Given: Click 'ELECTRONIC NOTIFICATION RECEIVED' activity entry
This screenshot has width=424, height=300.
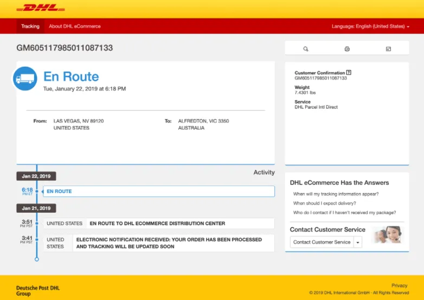Looking at the screenshot, I should tap(159, 243).
